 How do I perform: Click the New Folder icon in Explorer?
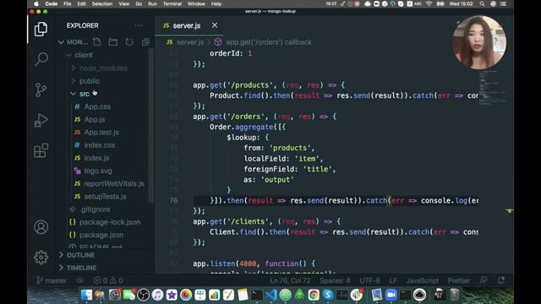click(112, 42)
